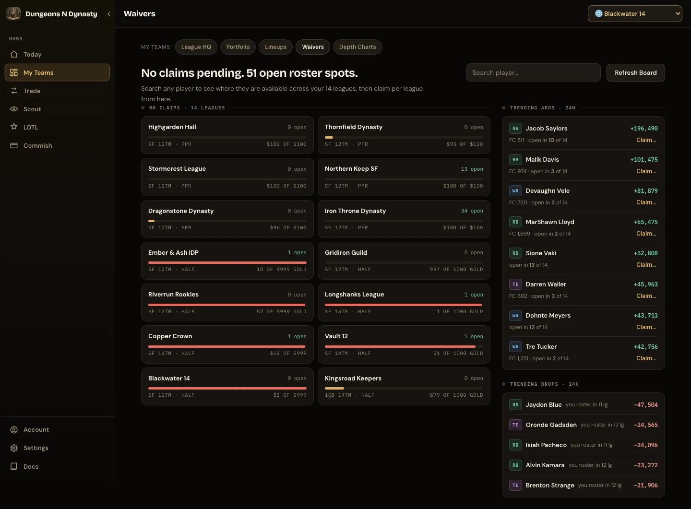Select the My Teams grid icon
This screenshot has height=509, width=691.
(14, 72)
